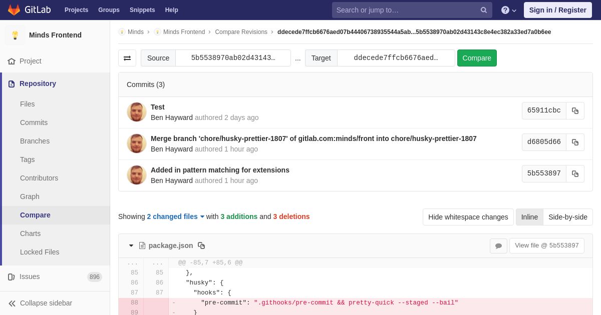Image resolution: width=601 pixels, height=315 pixels.
Task: Click View file @ 5b553897
Action: point(547,245)
